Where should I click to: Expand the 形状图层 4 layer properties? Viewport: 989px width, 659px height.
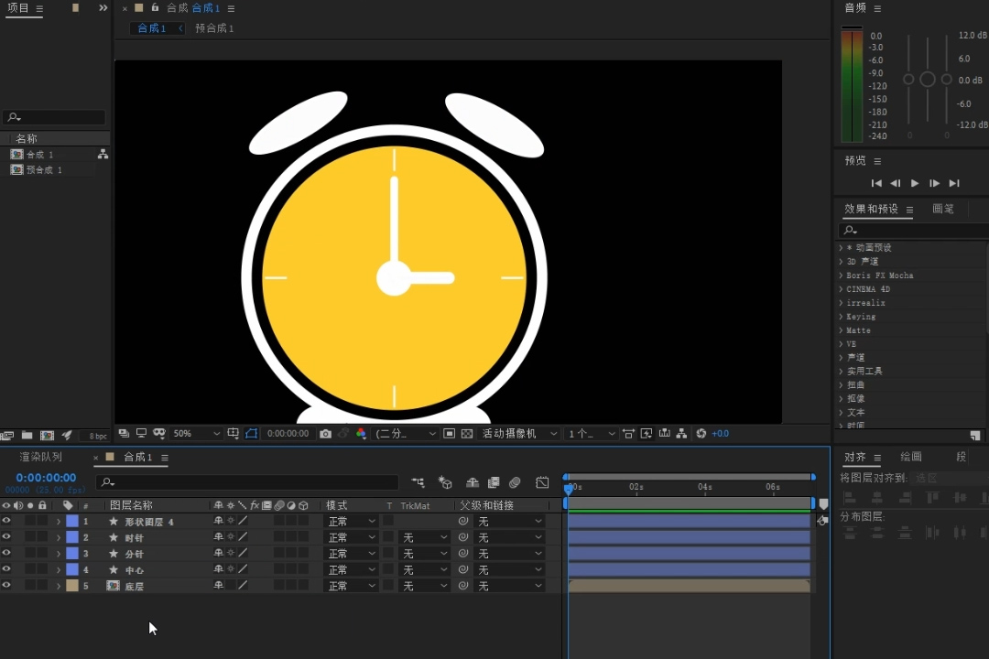point(59,522)
